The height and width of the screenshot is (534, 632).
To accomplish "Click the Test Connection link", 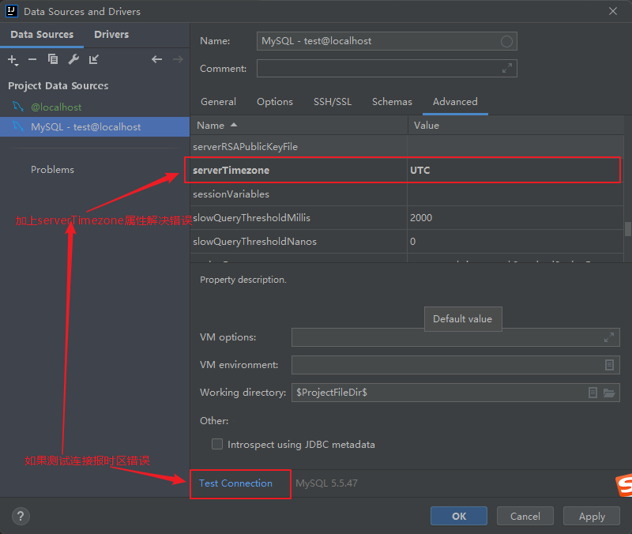I will click(x=235, y=483).
